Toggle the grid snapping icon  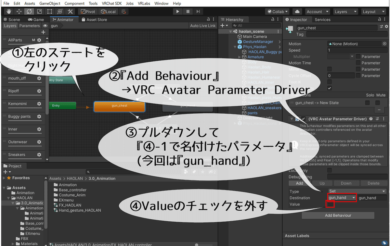click(x=123, y=11)
